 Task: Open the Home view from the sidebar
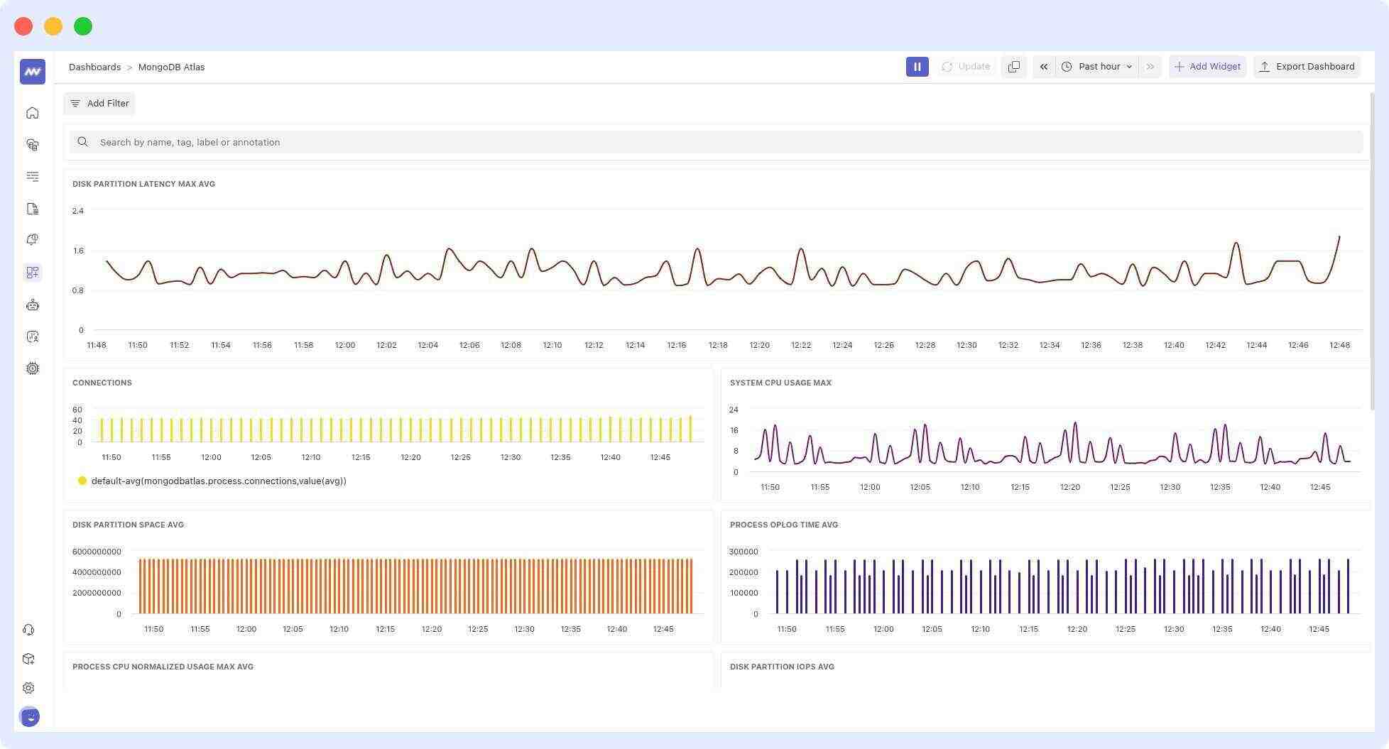tap(32, 112)
